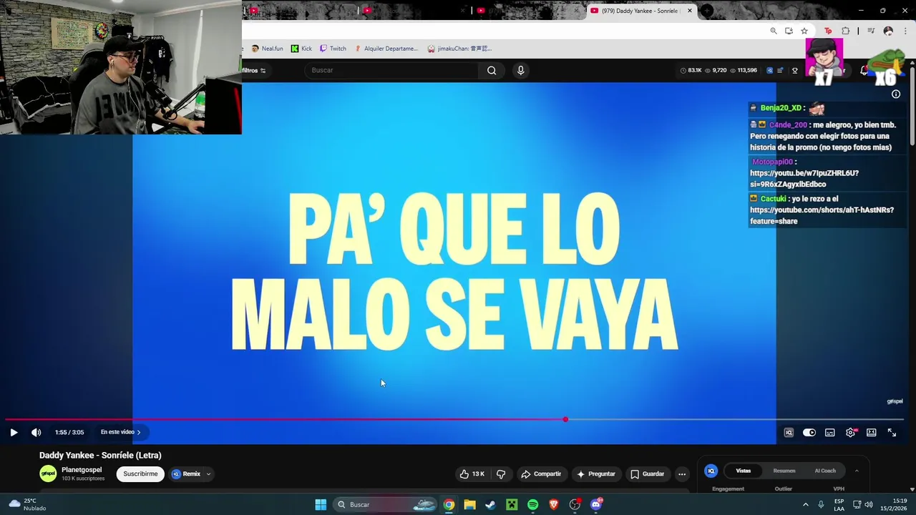Open the filtros options
Screen dimensions: 916x515
pos(253,70)
